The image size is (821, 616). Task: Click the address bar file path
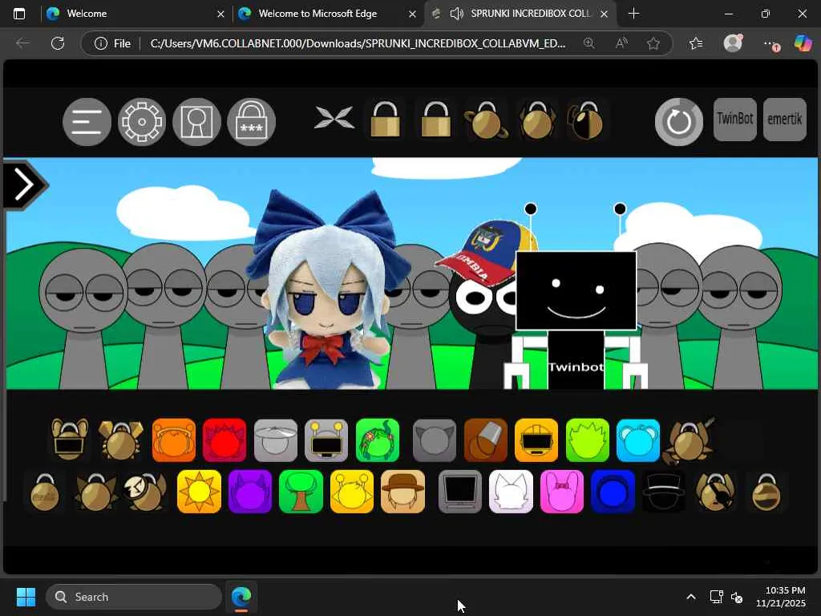tap(358, 43)
